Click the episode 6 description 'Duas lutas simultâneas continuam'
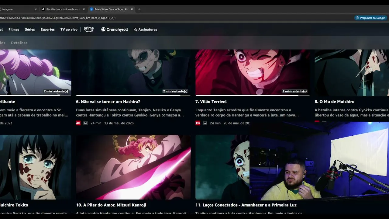The height and width of the screenshot is (219, 389). click(x=130, y=113)
